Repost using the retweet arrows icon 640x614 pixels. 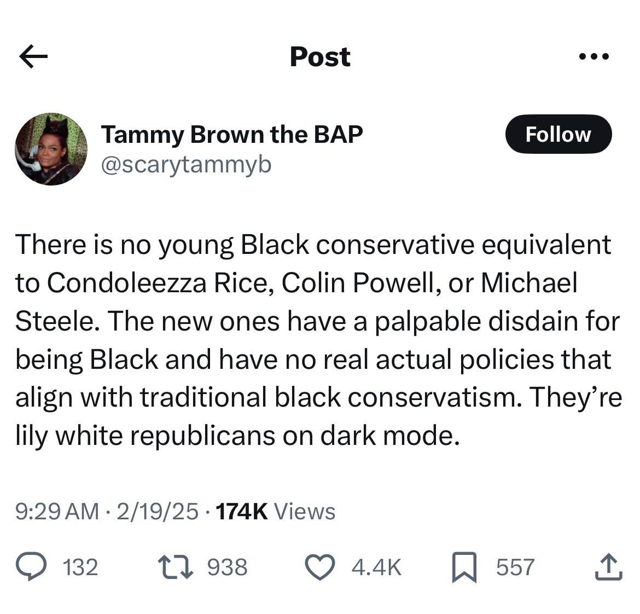175,567
